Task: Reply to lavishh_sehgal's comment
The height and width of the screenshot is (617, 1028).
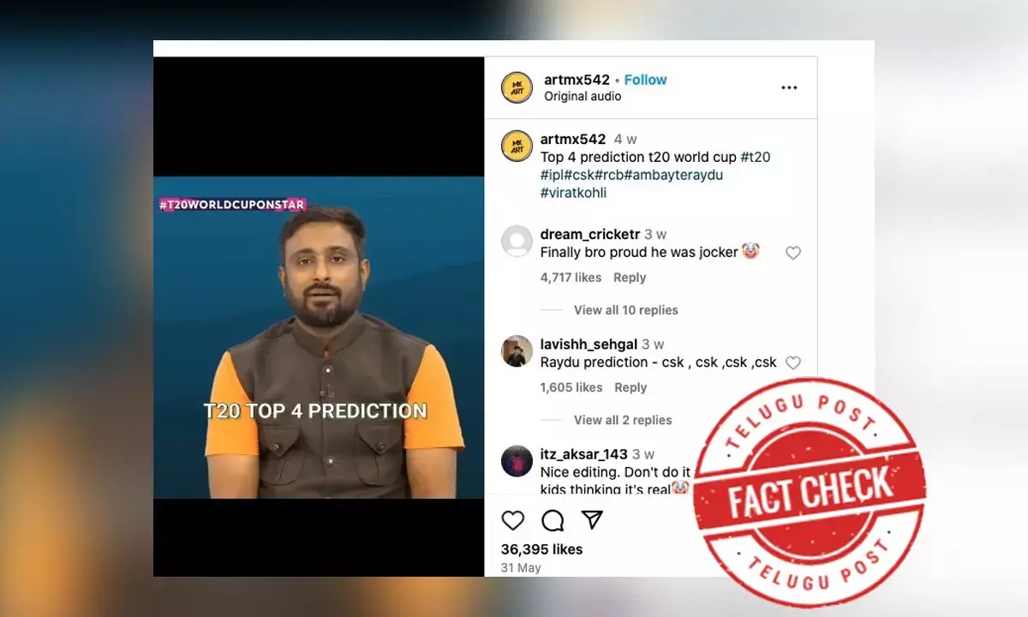Action: click(630, 387)
